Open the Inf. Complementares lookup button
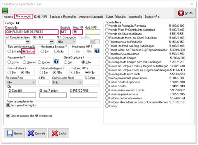The height and width of the screenshot is (145, 198). [28, 42]
